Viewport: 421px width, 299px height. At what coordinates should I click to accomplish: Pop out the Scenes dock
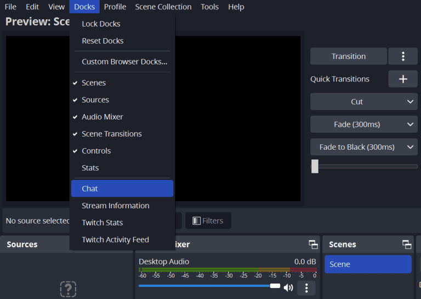pyautogui.click(x=407, y=244)
